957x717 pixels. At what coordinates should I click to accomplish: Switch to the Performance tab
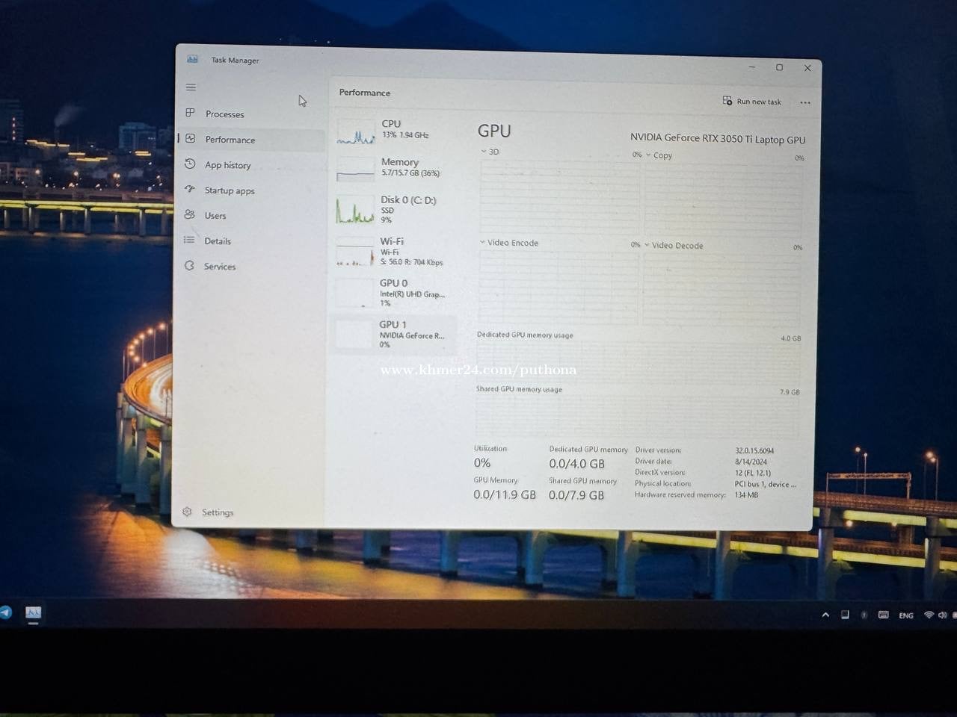230,140
